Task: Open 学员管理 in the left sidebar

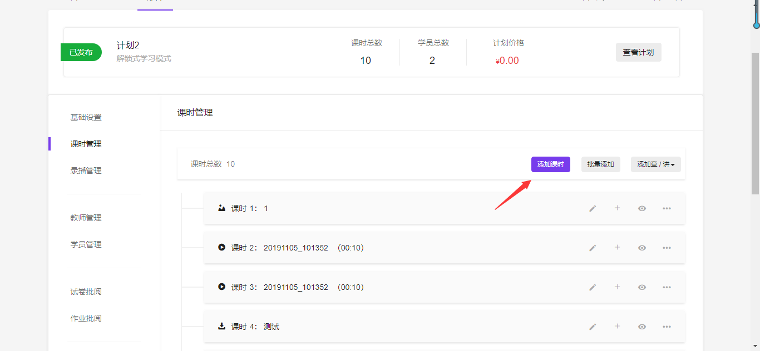Action: (86, 244)
